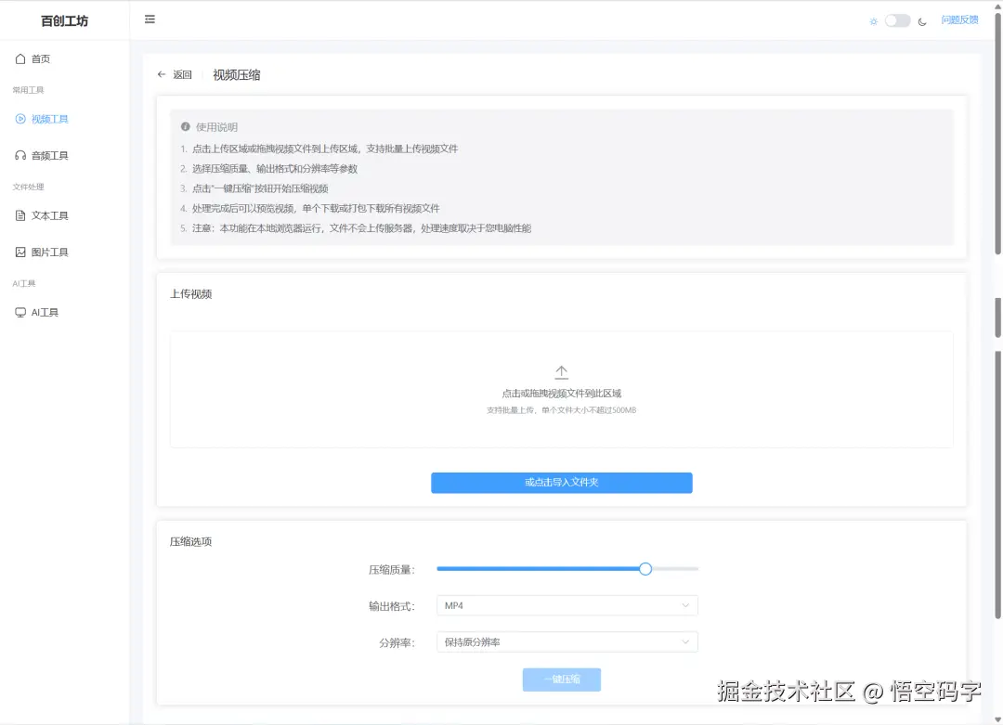The width and height of the screenshot is (1003, 725).
Task: Click the 音频工具 headphone icon
Action: (21, 155)
